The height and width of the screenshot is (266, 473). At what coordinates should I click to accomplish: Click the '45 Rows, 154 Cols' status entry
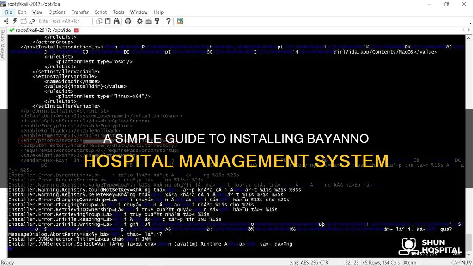click(x=381, y=263)
